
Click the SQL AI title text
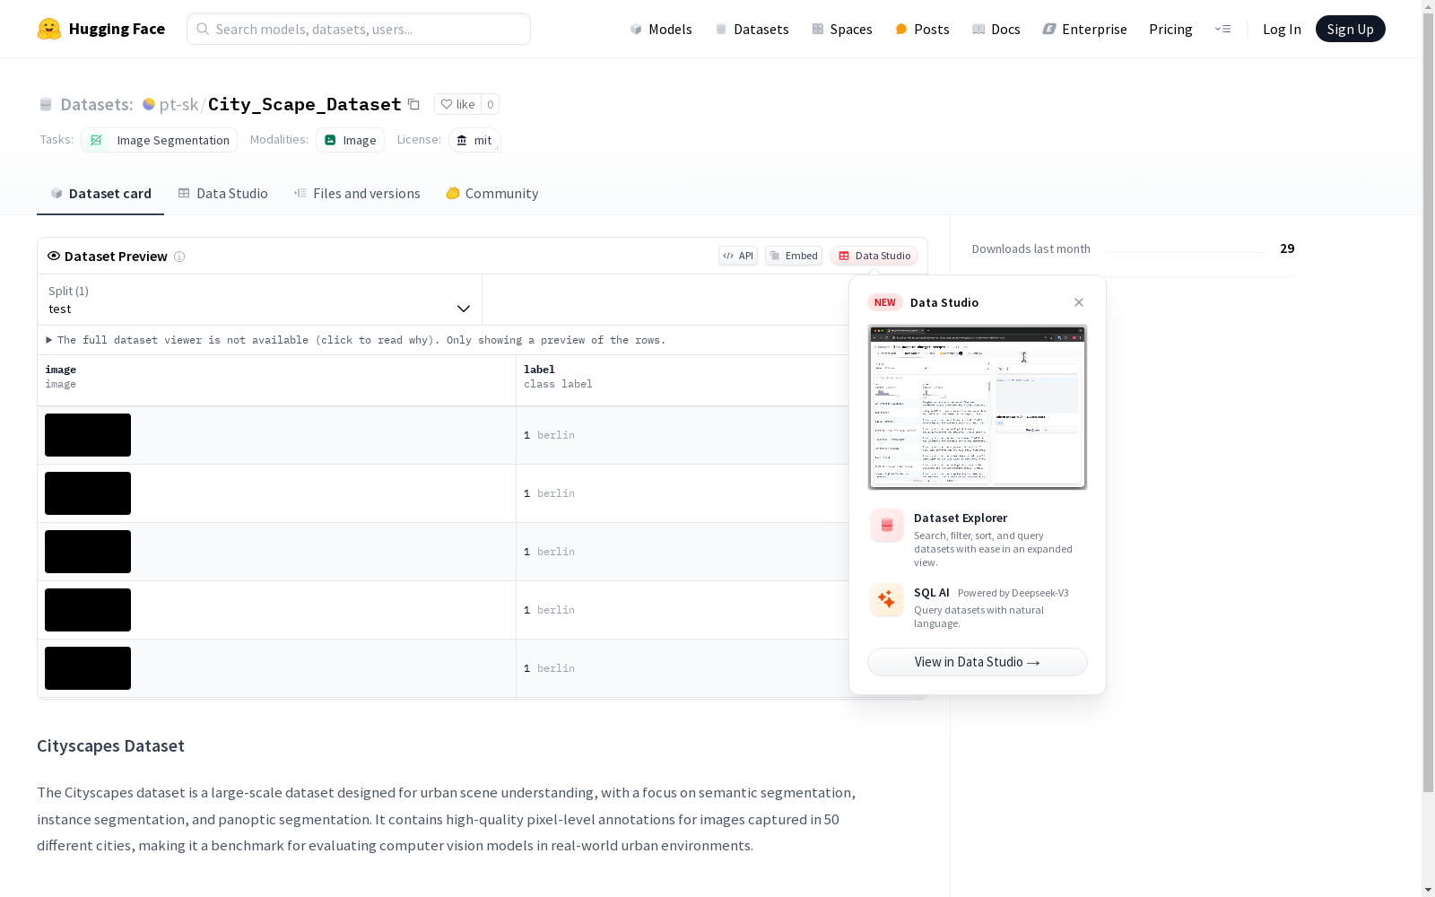coord(932,593)
